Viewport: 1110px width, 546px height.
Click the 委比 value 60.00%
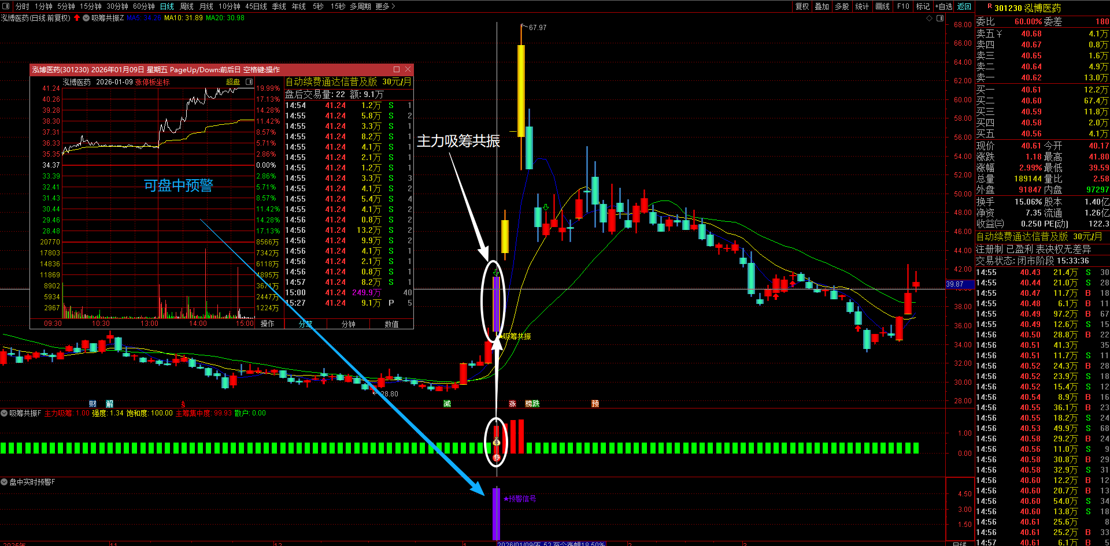pyautogui.click(x=1028, y=21)
